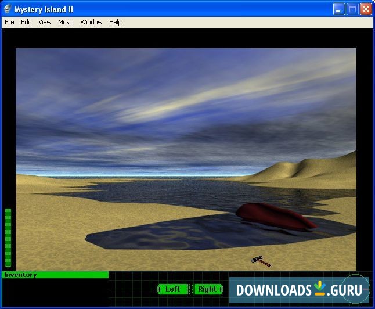Open the Edit menu
This screenshot has width=375, height=309.
pyautogui.click(x=26, y=22)
